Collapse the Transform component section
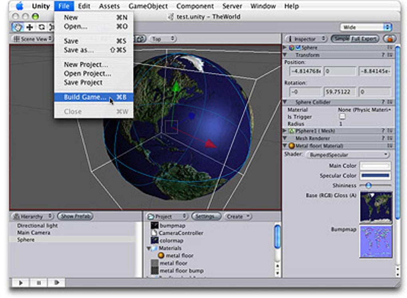The height and width of the screenshot is (298, 407). point(285,55)
